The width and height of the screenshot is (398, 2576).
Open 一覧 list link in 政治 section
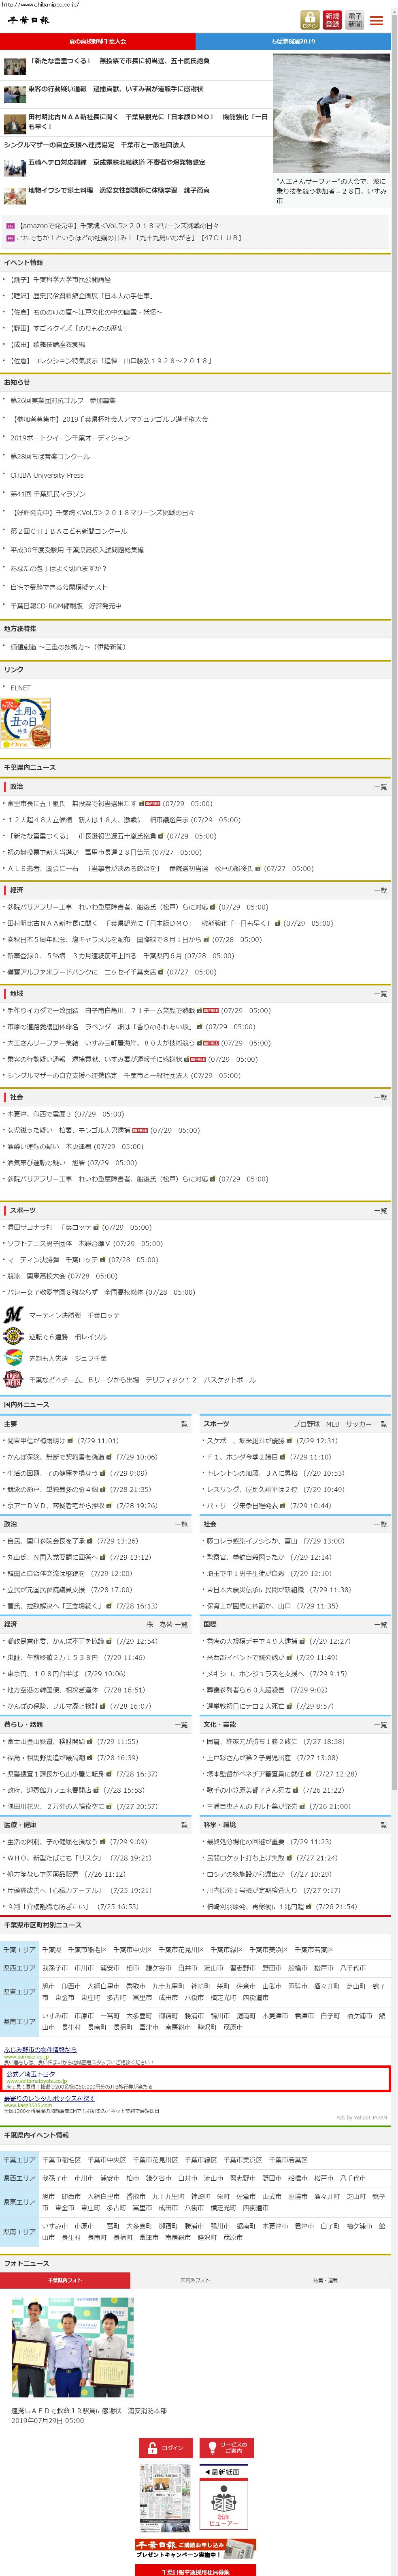coord(380,787)
